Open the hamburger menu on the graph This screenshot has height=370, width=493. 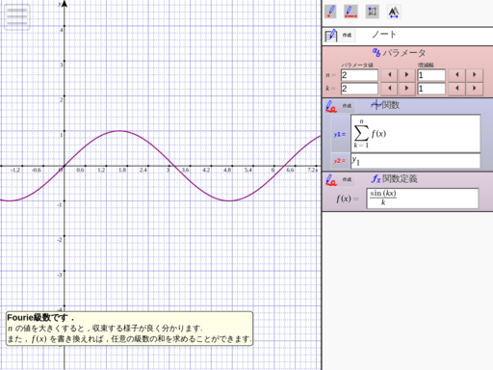click(17, 16)
